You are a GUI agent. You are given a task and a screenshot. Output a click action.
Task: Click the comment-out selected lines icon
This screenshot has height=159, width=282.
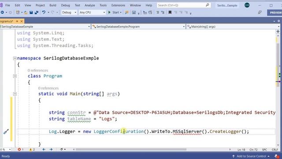157,12
